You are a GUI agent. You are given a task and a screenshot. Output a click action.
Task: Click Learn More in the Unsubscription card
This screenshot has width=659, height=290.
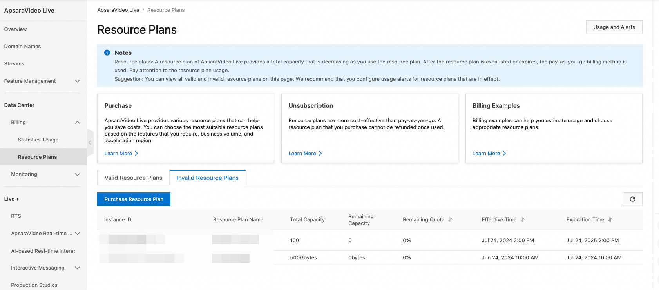point(302,153)
